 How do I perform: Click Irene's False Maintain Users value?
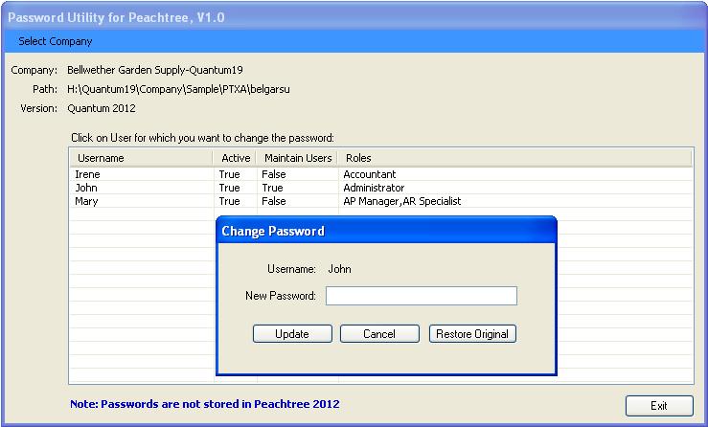(274, 174)
